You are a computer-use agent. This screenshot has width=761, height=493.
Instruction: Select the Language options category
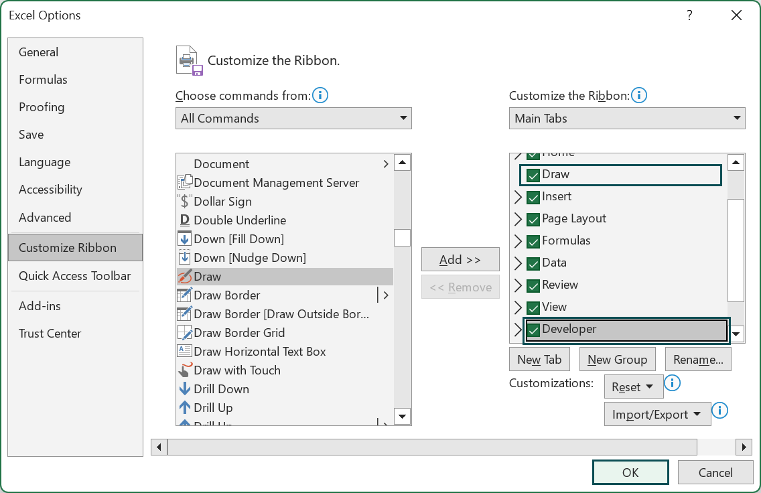75,162
